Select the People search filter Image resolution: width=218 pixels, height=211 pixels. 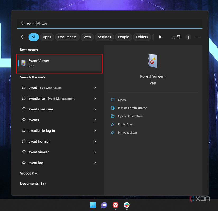(123, 37)
